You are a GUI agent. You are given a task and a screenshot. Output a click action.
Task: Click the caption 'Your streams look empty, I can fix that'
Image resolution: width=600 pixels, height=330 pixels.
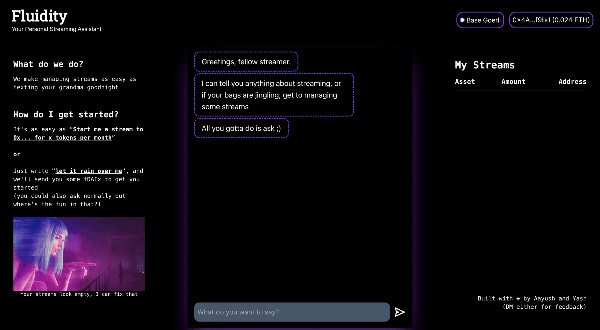[x=79, y=294]
